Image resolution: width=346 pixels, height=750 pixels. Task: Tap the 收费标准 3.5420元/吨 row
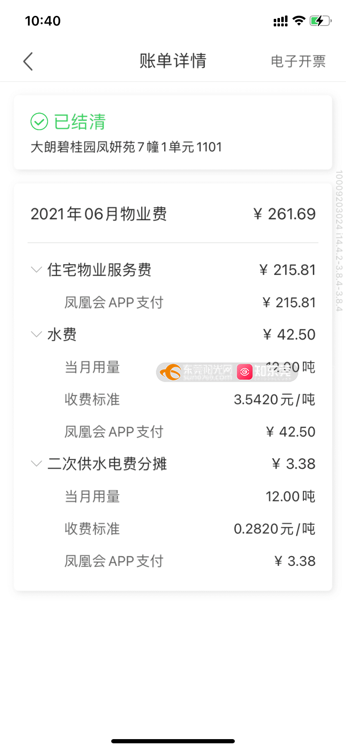[190, 399]
